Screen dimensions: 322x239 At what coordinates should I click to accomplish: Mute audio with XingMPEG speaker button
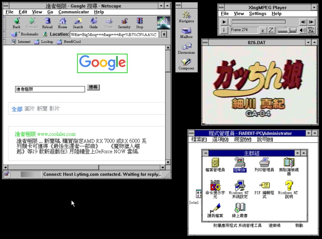[303, 30]
